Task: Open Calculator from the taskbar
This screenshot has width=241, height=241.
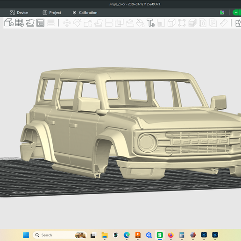Action: pos(182,235)
